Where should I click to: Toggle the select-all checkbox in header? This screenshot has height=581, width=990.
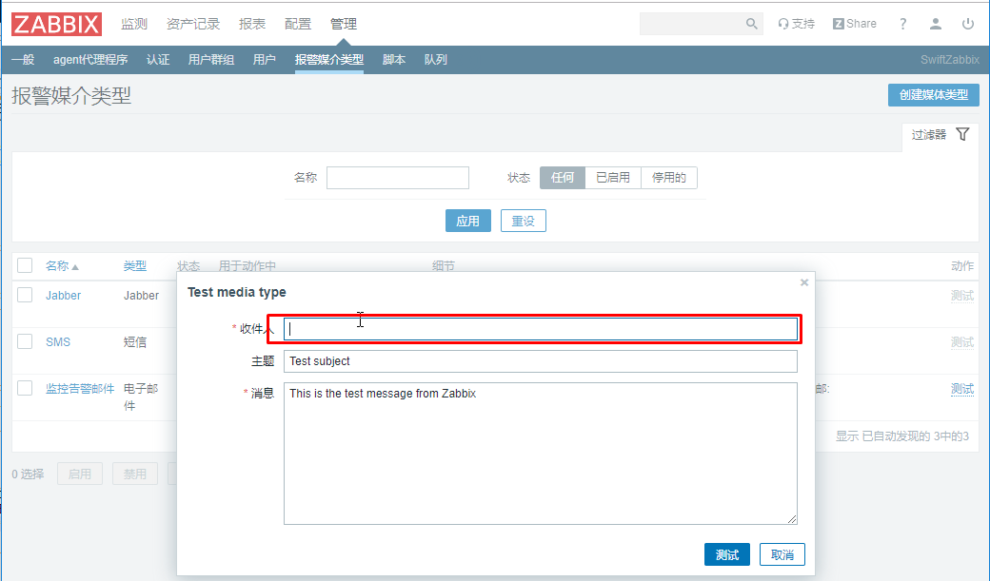25,265
